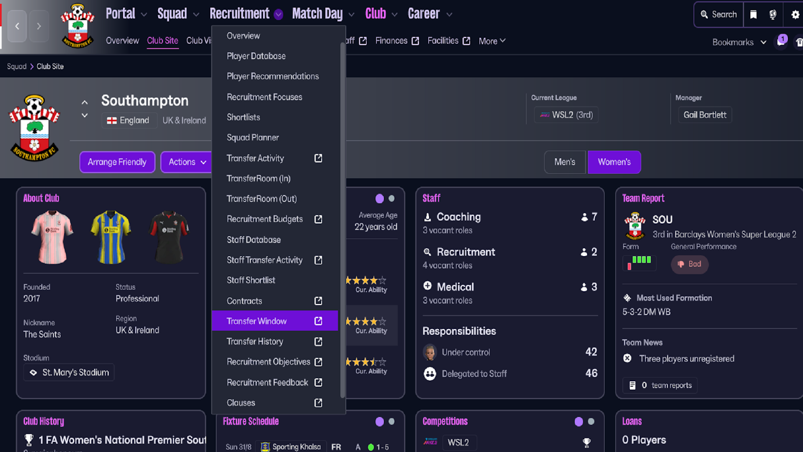Select second page dot in Competitions panel

(591, 421)
